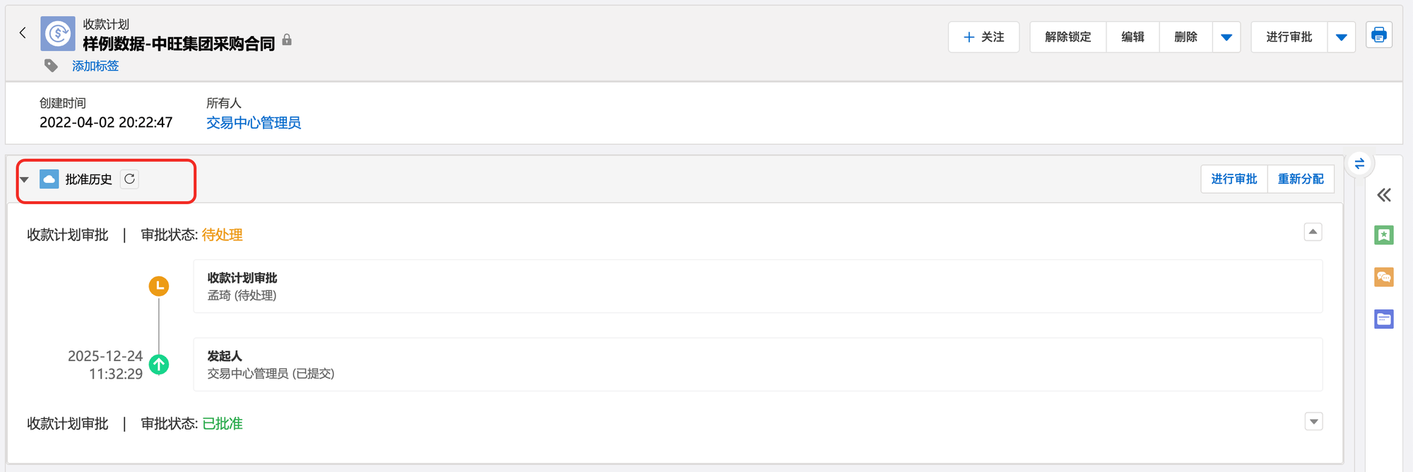Screen dimensions: 1413x472
Task: Click the back arrow in the header
Action: pos(23,33)
